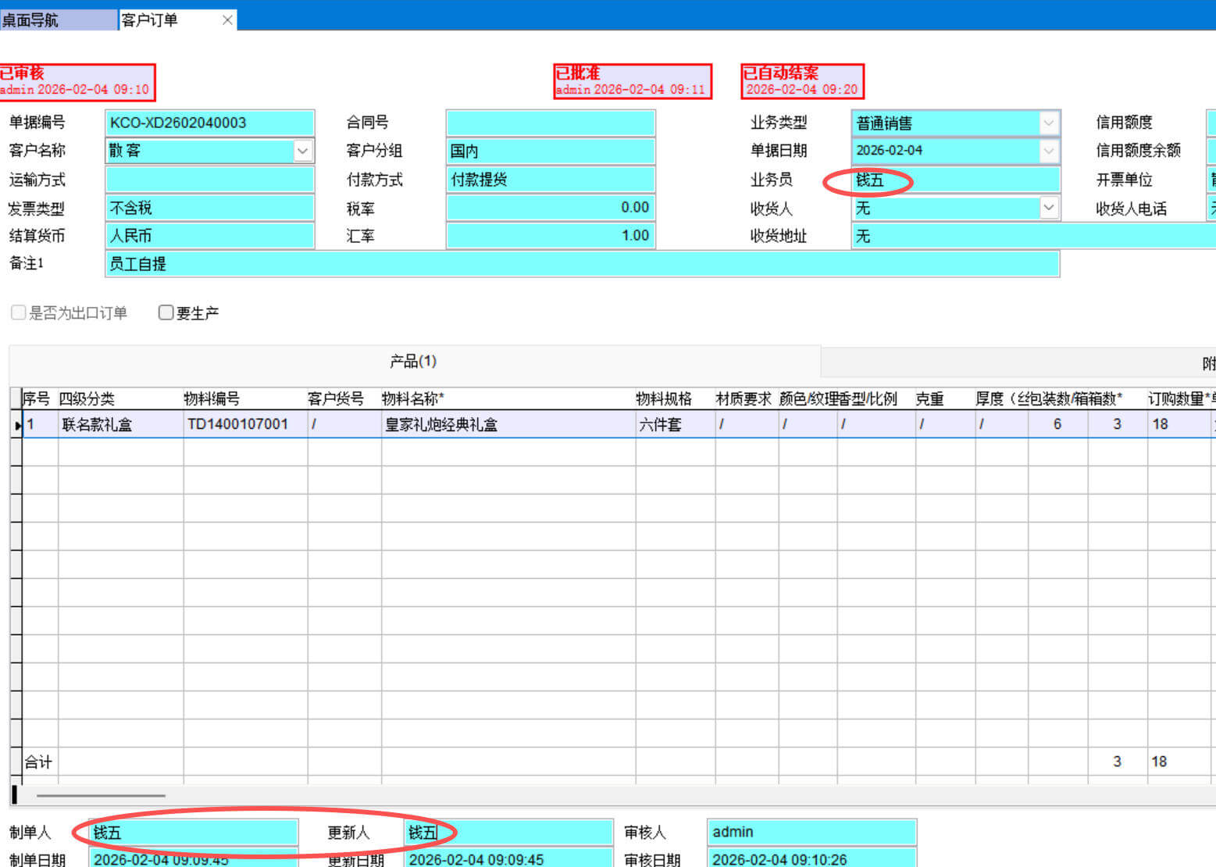Expand the 业务类型 dropdown
Viewport: 1216px width, 867px height.
coord(1049,123)
